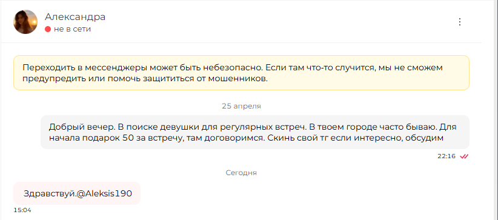Image resolution: width=498 pixels, height=220 pixels.
Task: Open the three-dot chat options menu
Action: pyautogui.click(x=460, y=22)
